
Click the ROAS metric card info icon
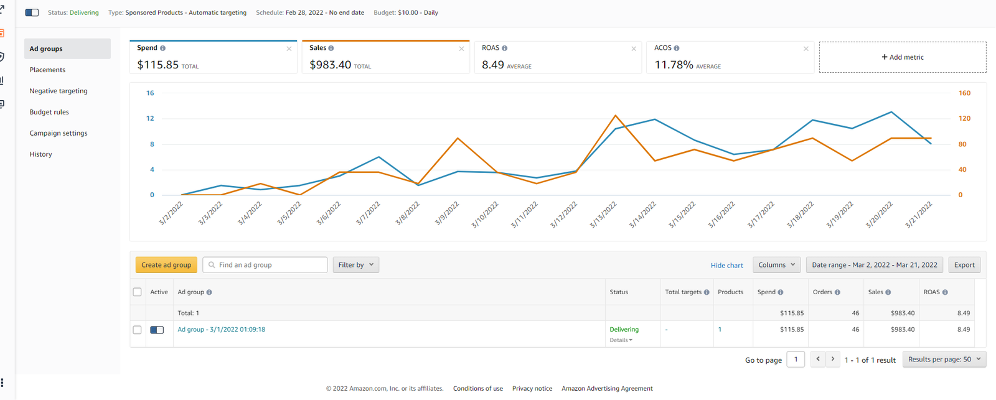click(504, 48)
